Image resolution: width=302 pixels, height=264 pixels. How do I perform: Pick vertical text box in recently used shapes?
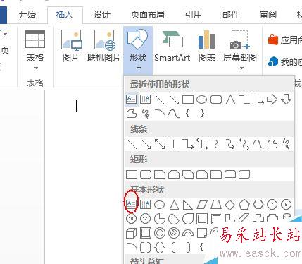145,100
